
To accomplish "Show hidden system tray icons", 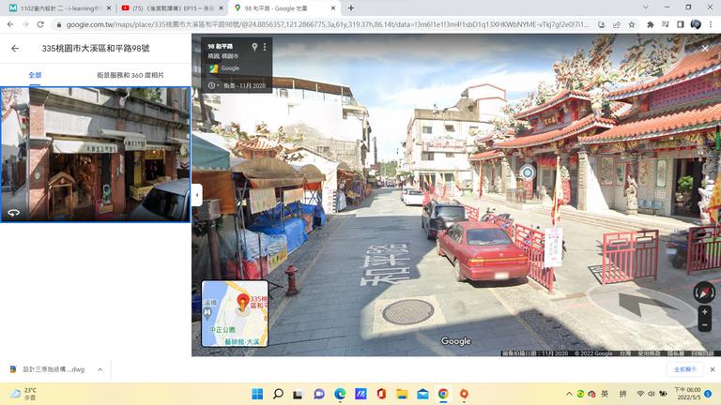I will click(x=569, y=394).
